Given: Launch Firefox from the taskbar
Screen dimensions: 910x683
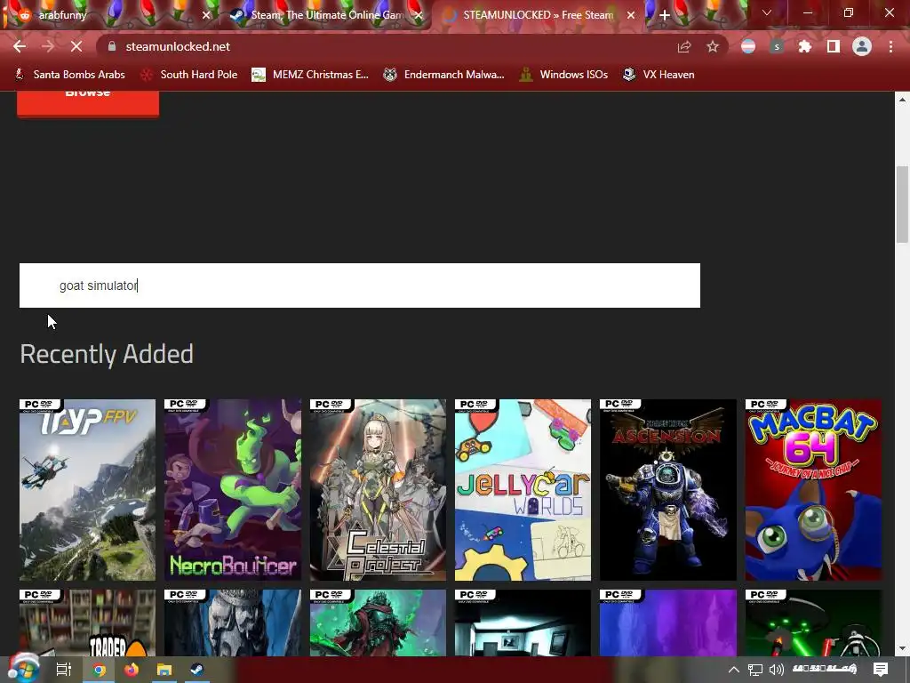Looking at the screenshot, I should click(x=132, y=670).
